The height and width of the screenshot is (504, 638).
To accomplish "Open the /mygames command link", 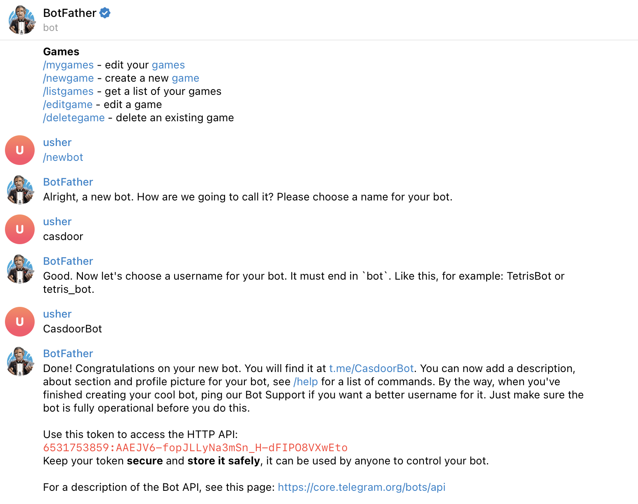I will [x=68, y=65].
